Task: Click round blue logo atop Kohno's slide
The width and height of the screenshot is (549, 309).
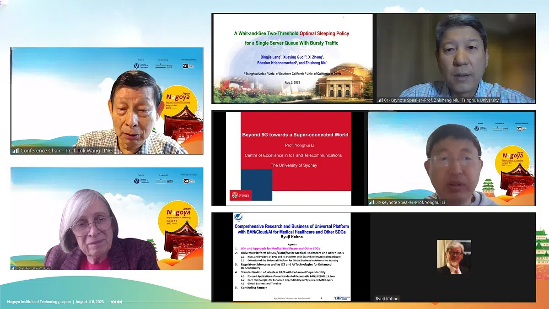Action: pos(238,217)
